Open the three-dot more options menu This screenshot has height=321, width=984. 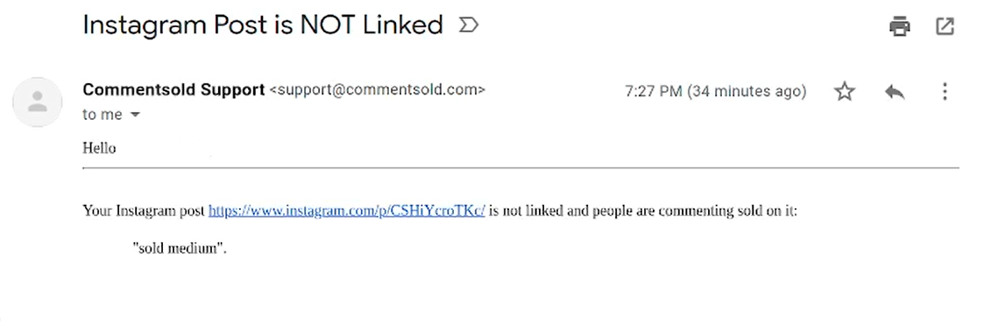pyautogui.click(x=945, y=92)
